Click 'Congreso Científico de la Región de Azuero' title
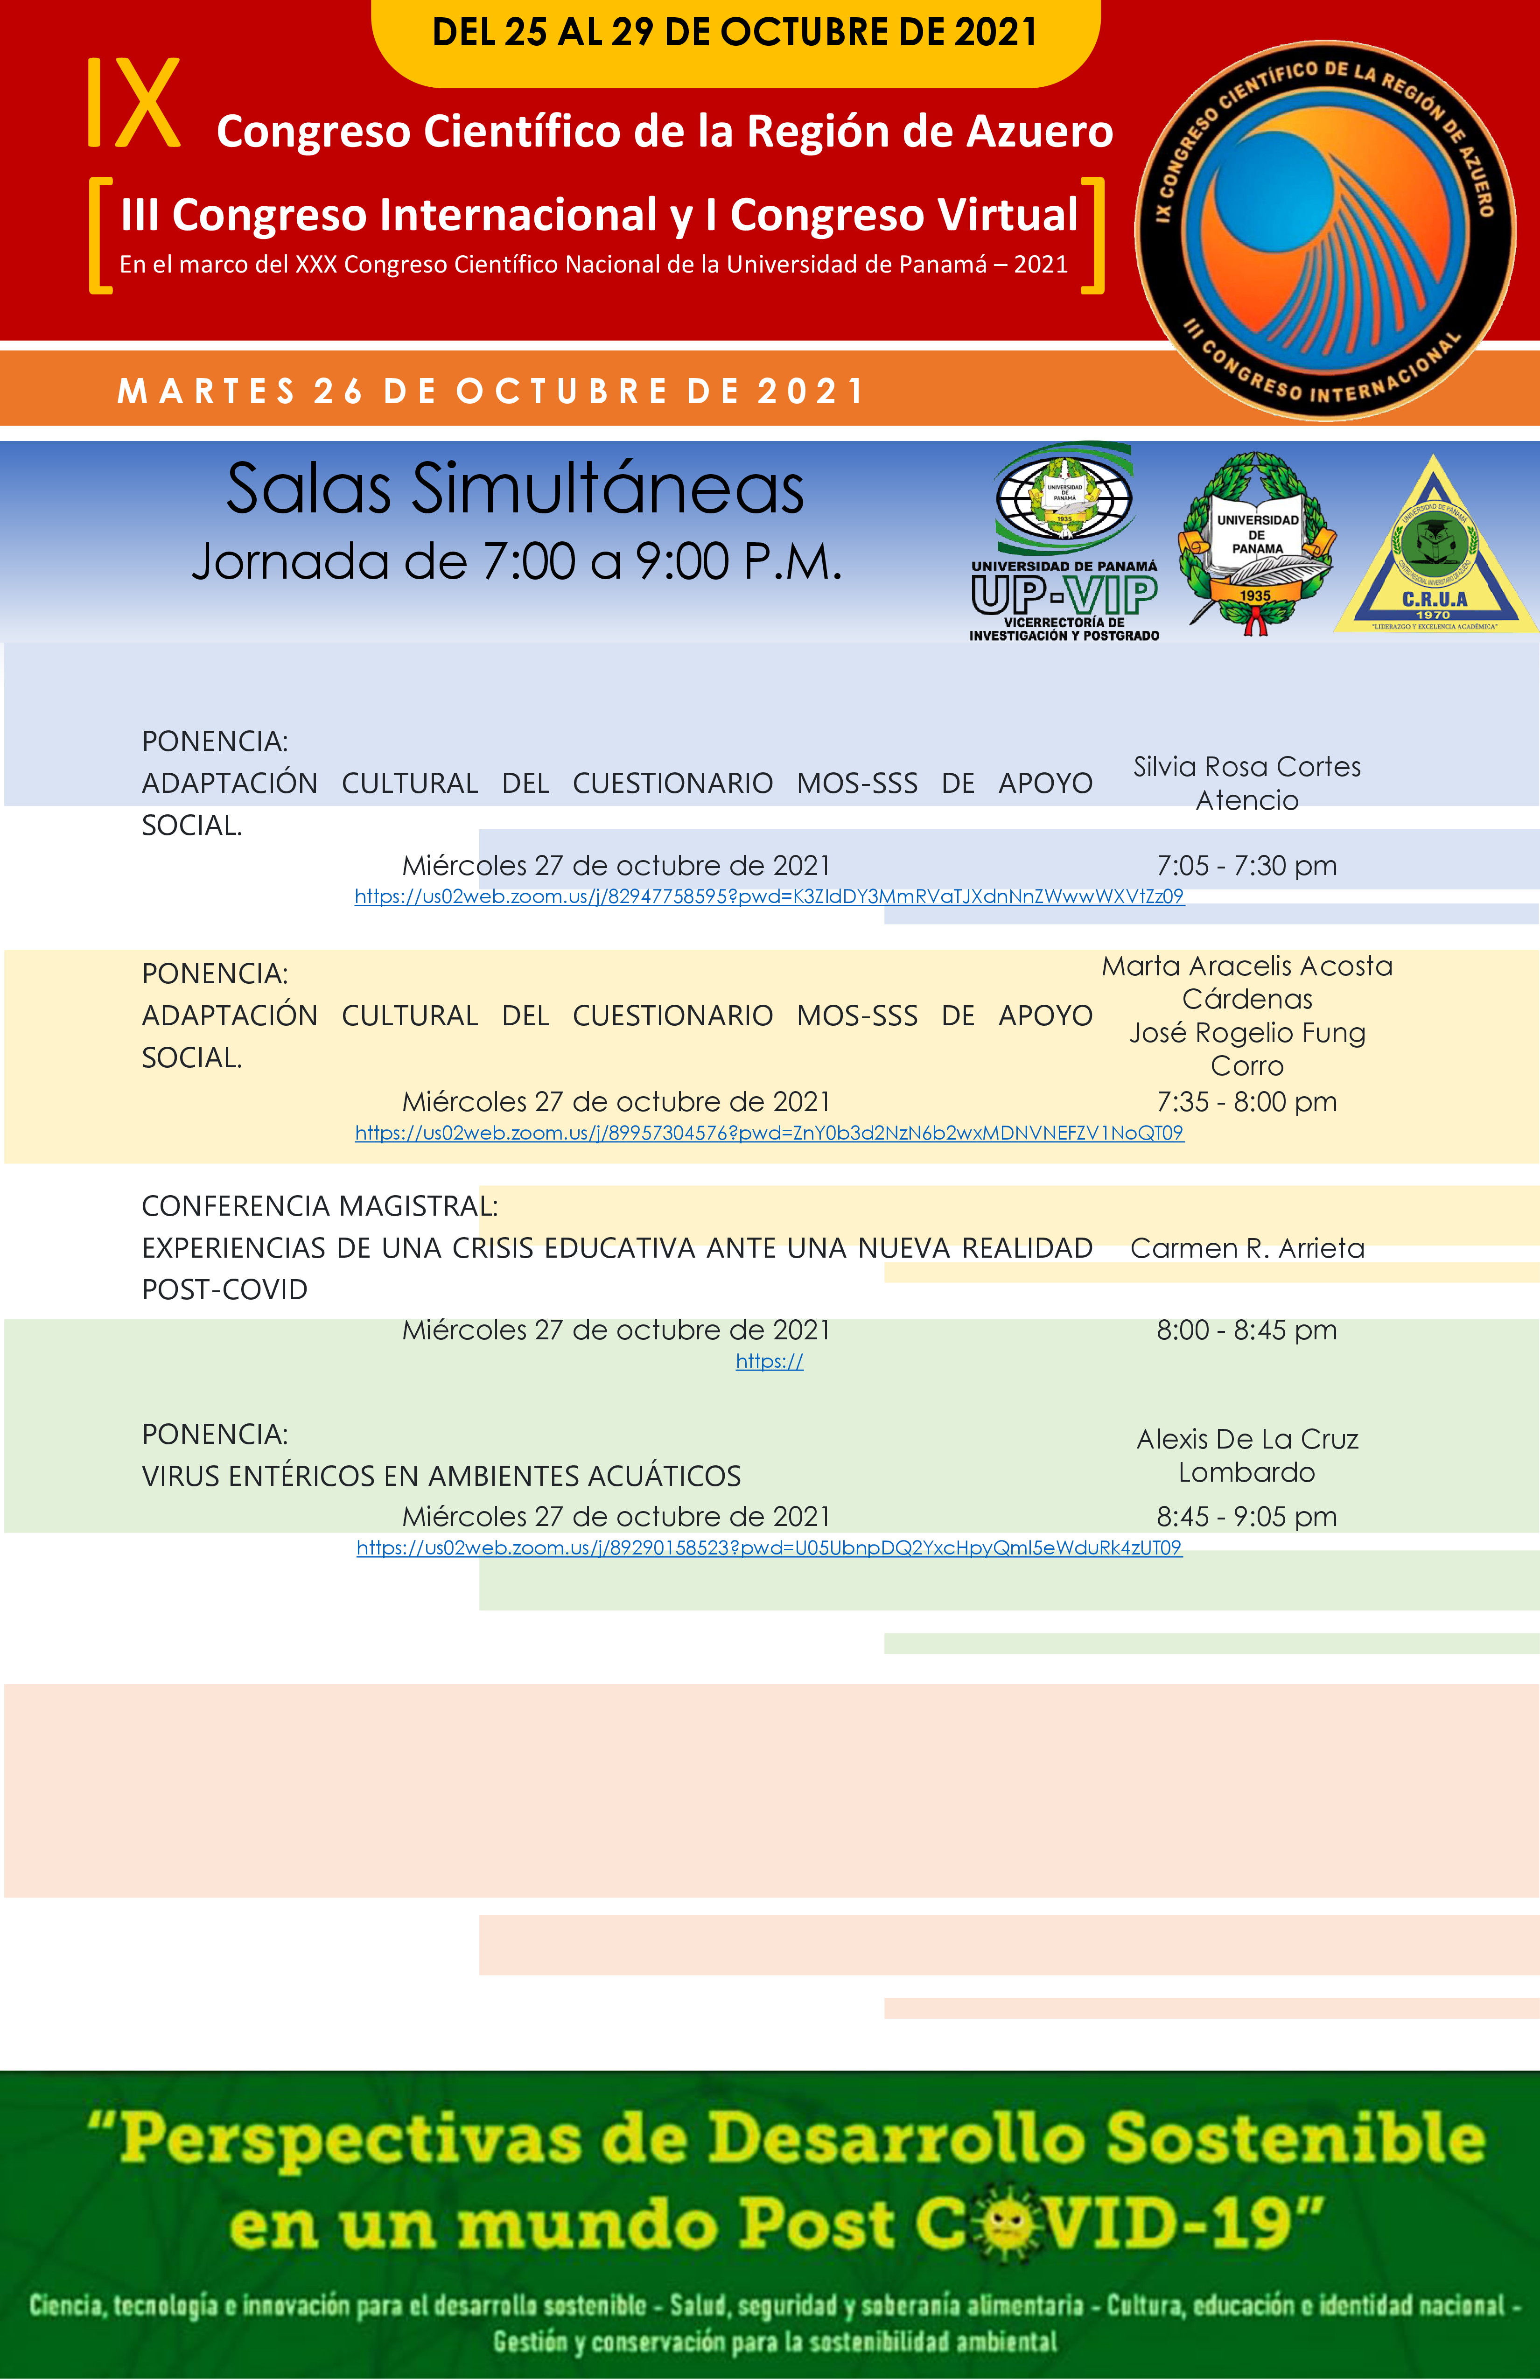 click(x=665, y=131)
